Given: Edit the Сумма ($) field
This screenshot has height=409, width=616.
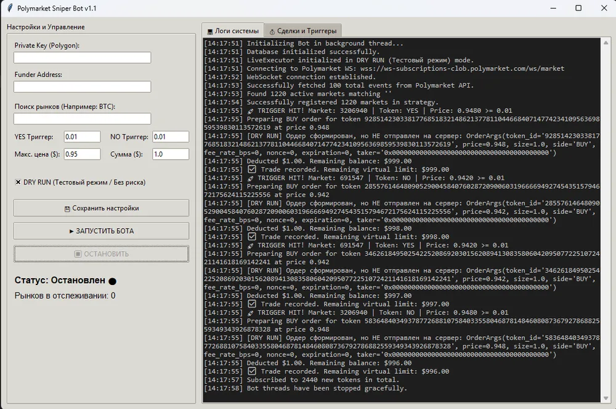Looking at the screenshot, I should click(171, 154).
